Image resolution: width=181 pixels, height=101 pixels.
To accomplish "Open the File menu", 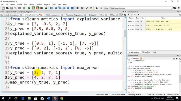I will [2, 4].
